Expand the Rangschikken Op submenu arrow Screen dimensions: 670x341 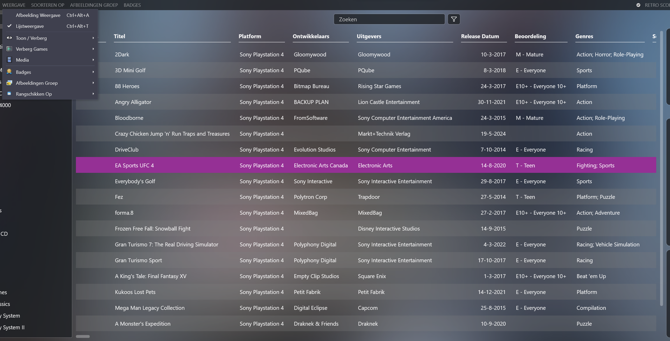[93, 94]
